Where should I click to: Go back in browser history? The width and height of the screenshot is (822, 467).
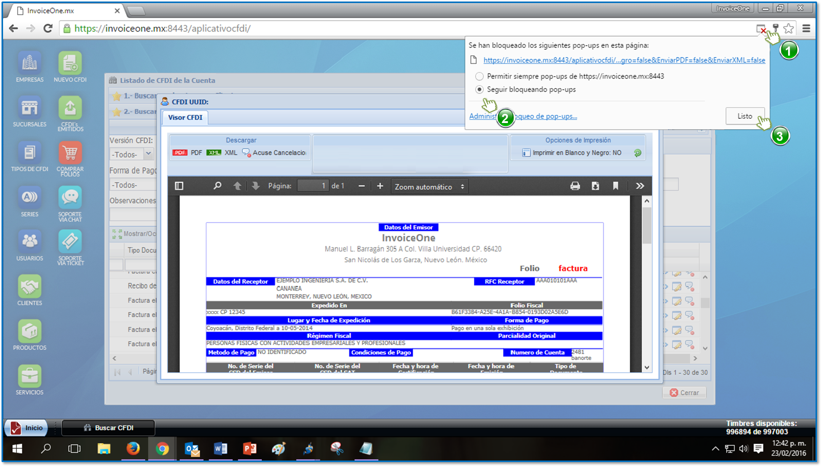pyautogui.click(x=14, y=29)
